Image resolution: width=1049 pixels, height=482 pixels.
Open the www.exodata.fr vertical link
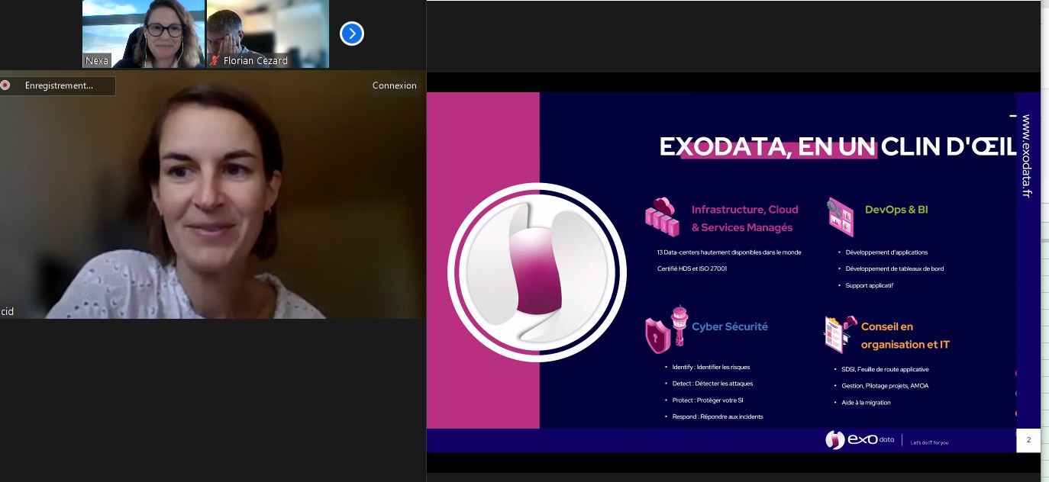tap(1026, 156)
